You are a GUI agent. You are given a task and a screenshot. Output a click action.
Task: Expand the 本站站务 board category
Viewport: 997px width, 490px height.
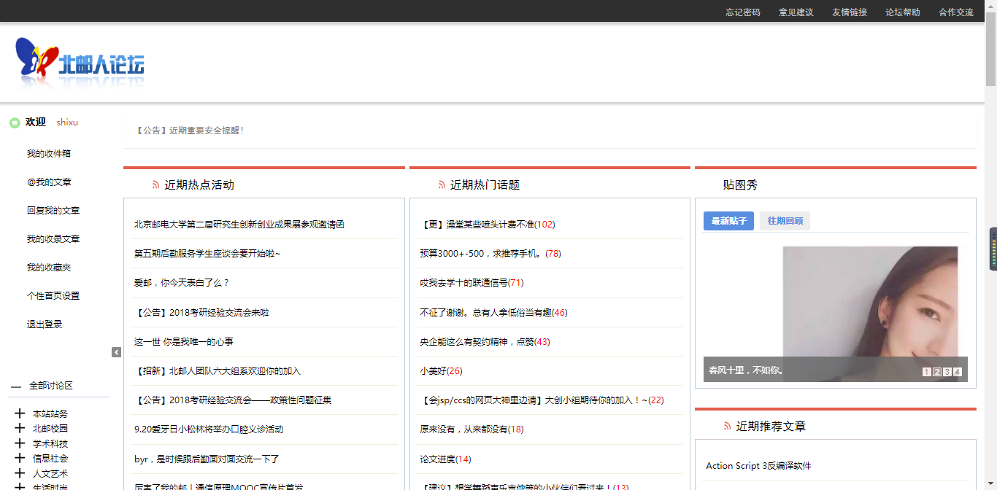point(20,413)
